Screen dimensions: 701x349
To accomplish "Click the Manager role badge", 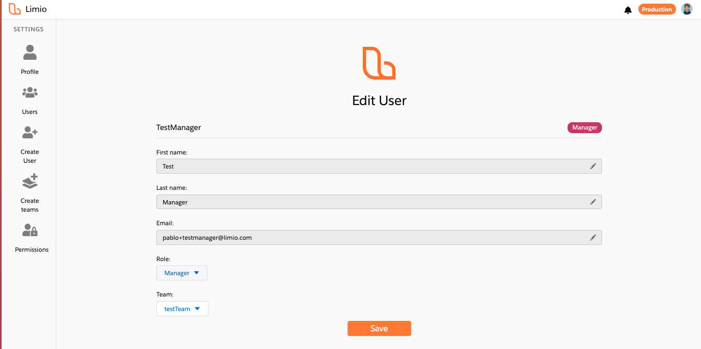I will 585,127.
